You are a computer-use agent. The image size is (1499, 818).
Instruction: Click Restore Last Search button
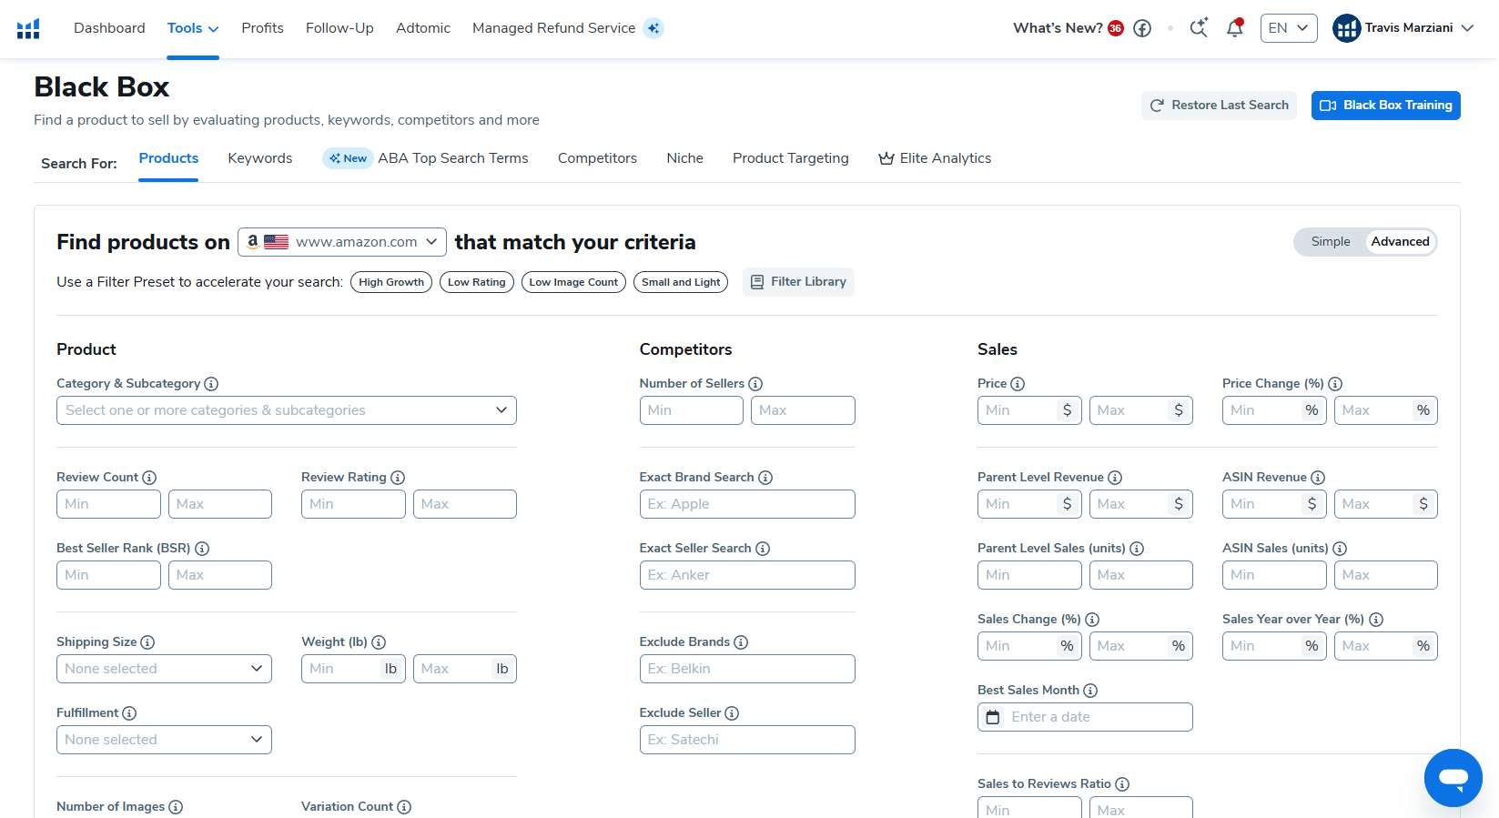click(1219, 106)
